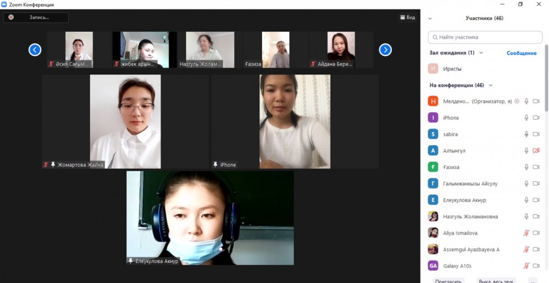The height and width of the screenshot is (283, 549).
Task: Unmute Aliya Ismailova's microphone
Action: (x=526, y=233)
